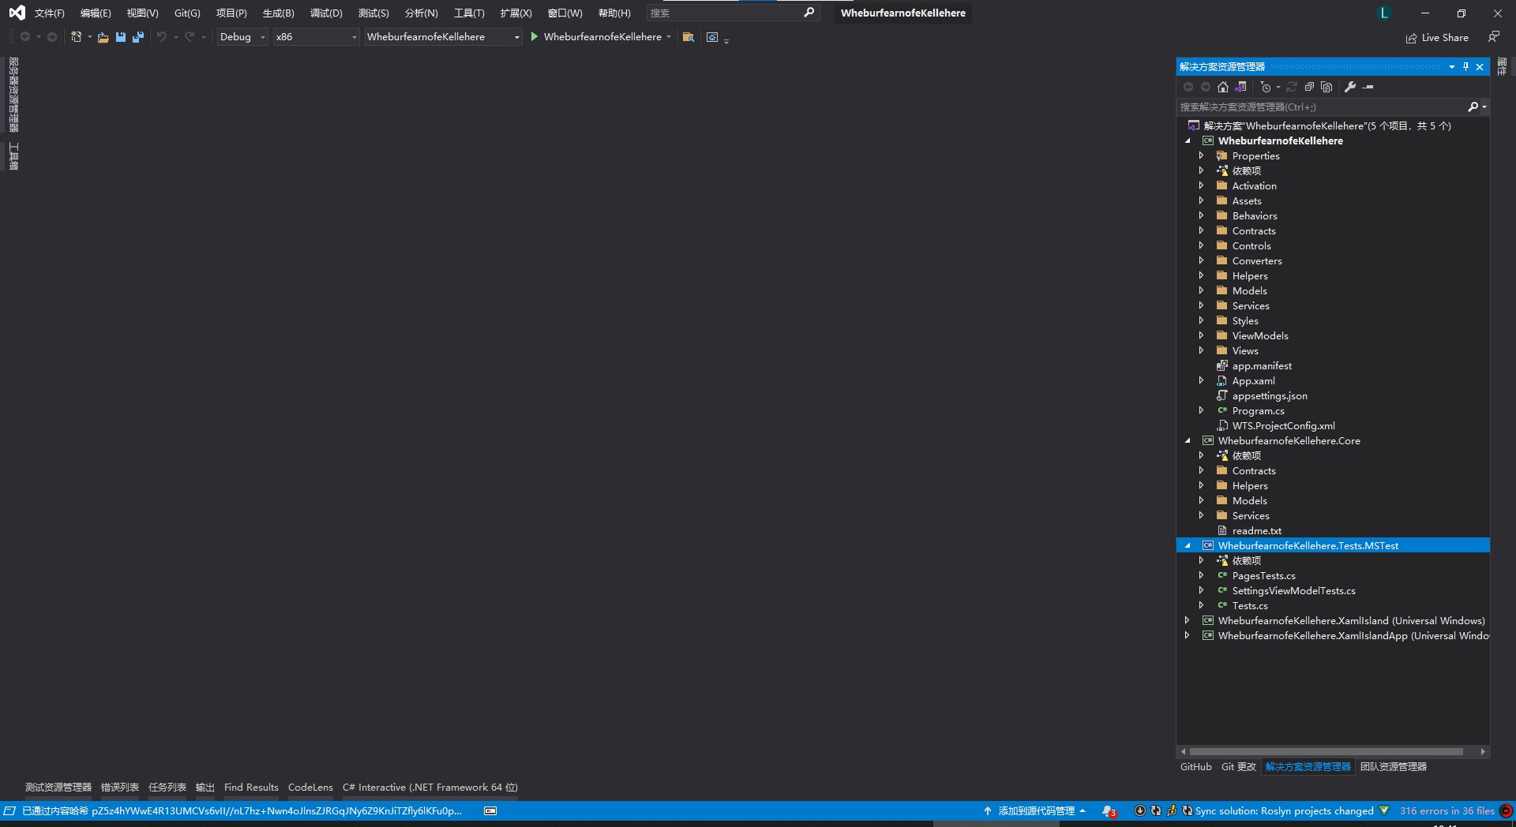1516x827 pixels.
Task: Open the dropdown arrow beside the run target
Action: point(669,37)
